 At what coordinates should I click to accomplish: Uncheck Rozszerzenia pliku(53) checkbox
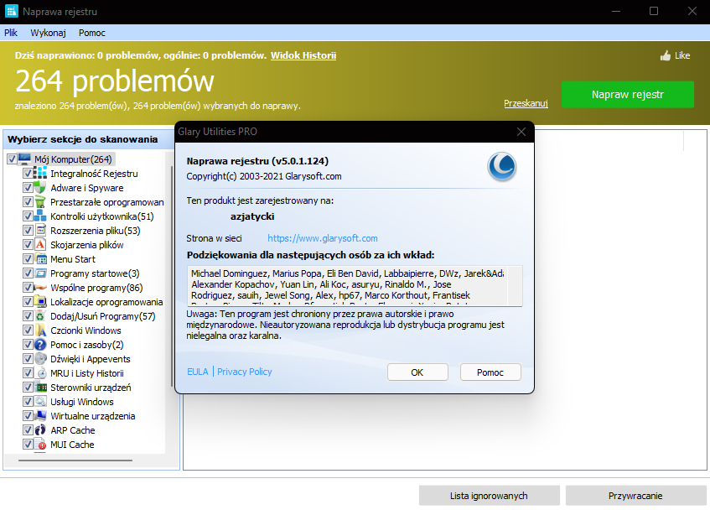point(28,231)
